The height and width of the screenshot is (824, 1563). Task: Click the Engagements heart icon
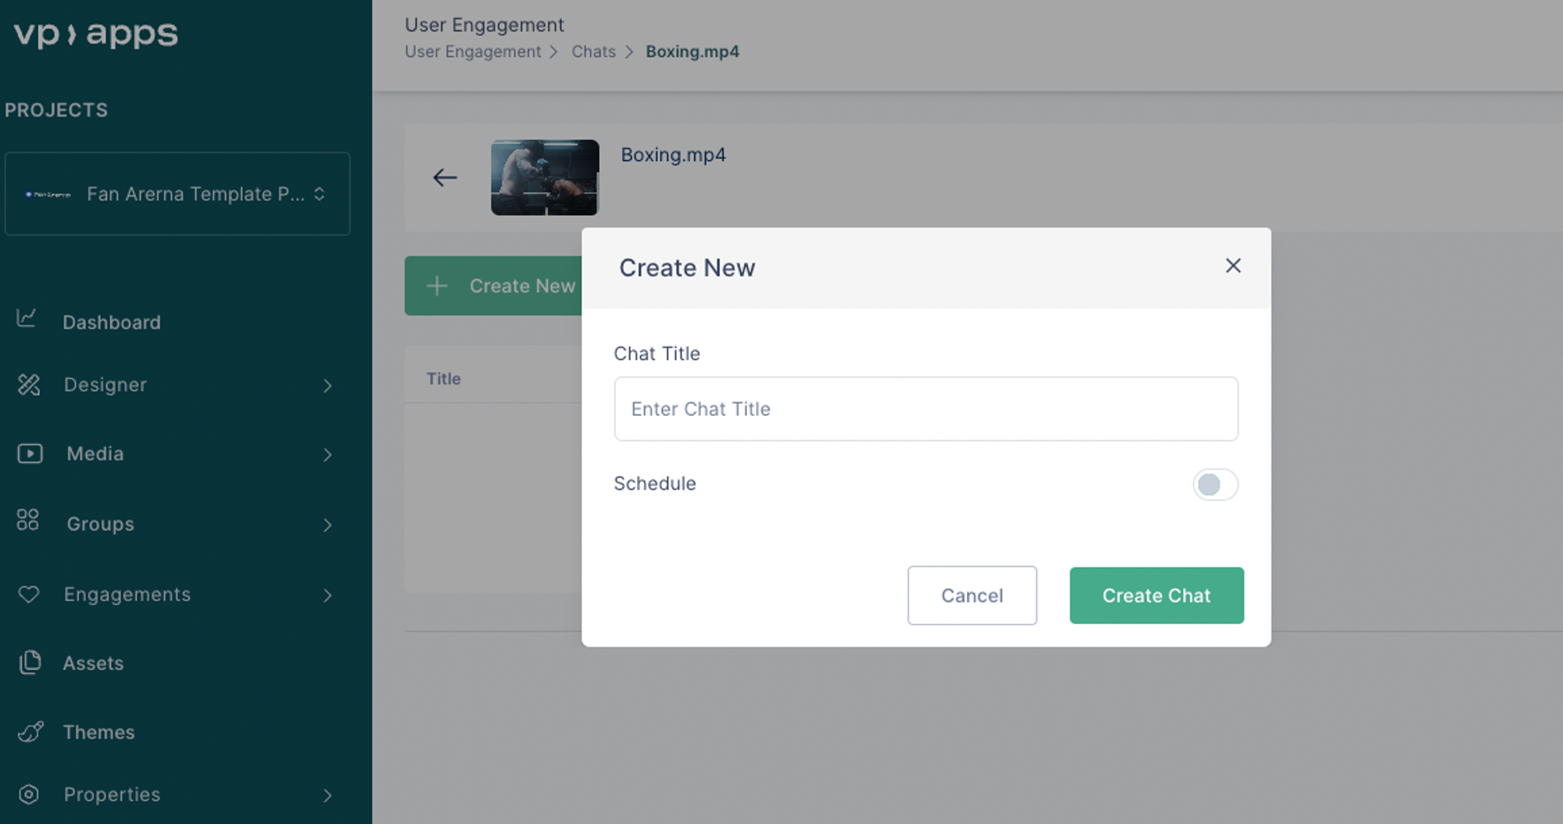click(29, 594)
